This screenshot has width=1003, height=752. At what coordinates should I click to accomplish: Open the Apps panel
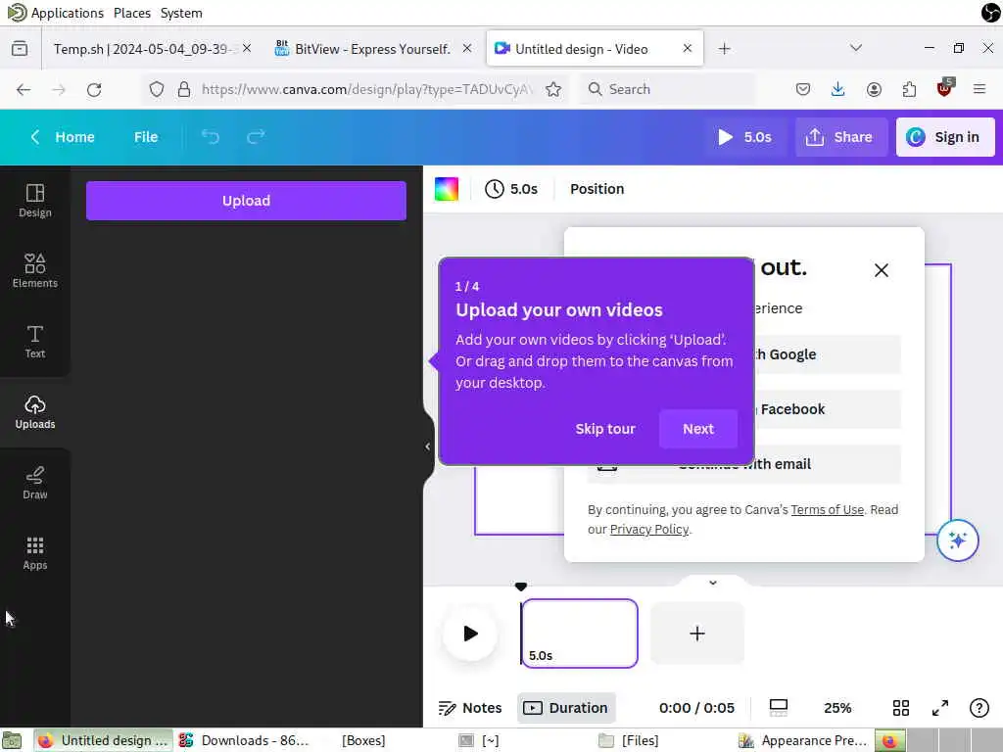[35, 553]
